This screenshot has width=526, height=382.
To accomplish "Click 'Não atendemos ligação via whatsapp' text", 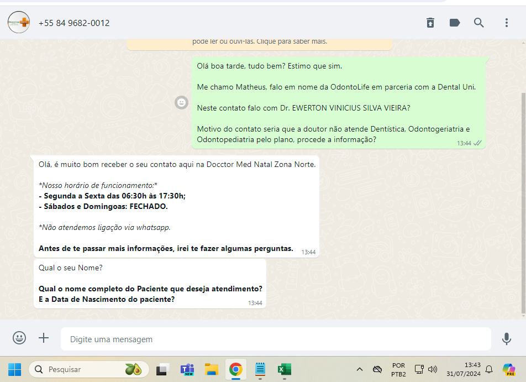I will pyautogui.click(x=104, y=227).
